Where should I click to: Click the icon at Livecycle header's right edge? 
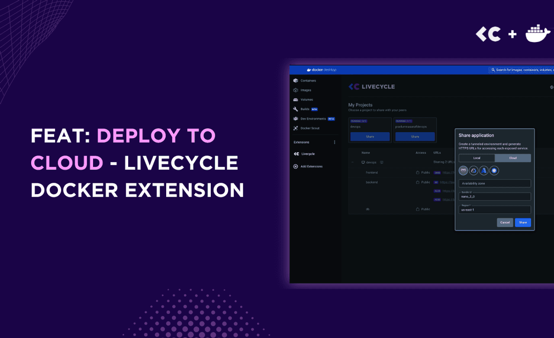[x=552, y=87]
